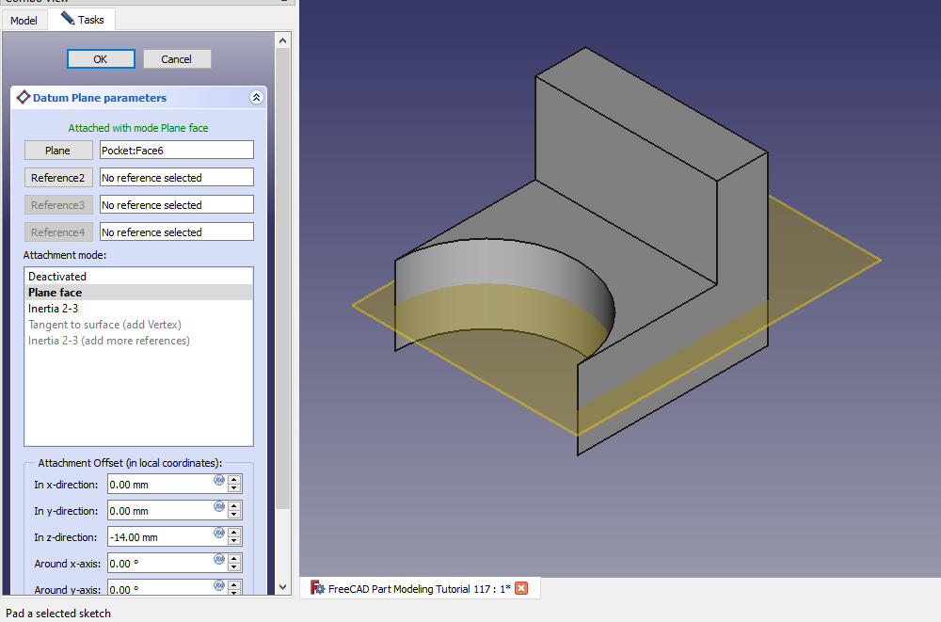Cancel the datum plane dialog
The image size is (941, 622).
(177, 59)
